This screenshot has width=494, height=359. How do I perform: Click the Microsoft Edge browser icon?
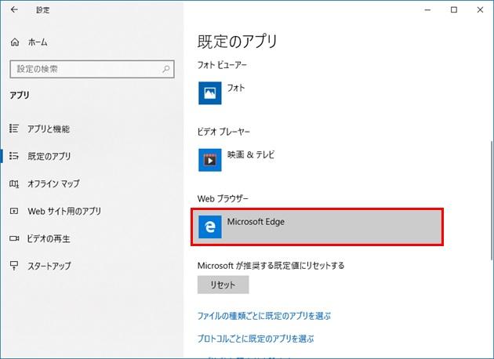210,227
